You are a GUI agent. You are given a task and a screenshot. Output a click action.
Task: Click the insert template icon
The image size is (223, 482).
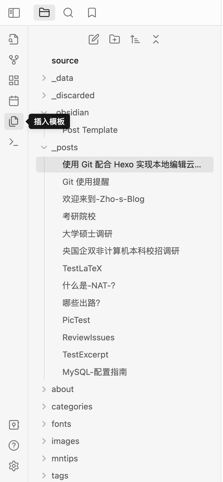[14, 121]
